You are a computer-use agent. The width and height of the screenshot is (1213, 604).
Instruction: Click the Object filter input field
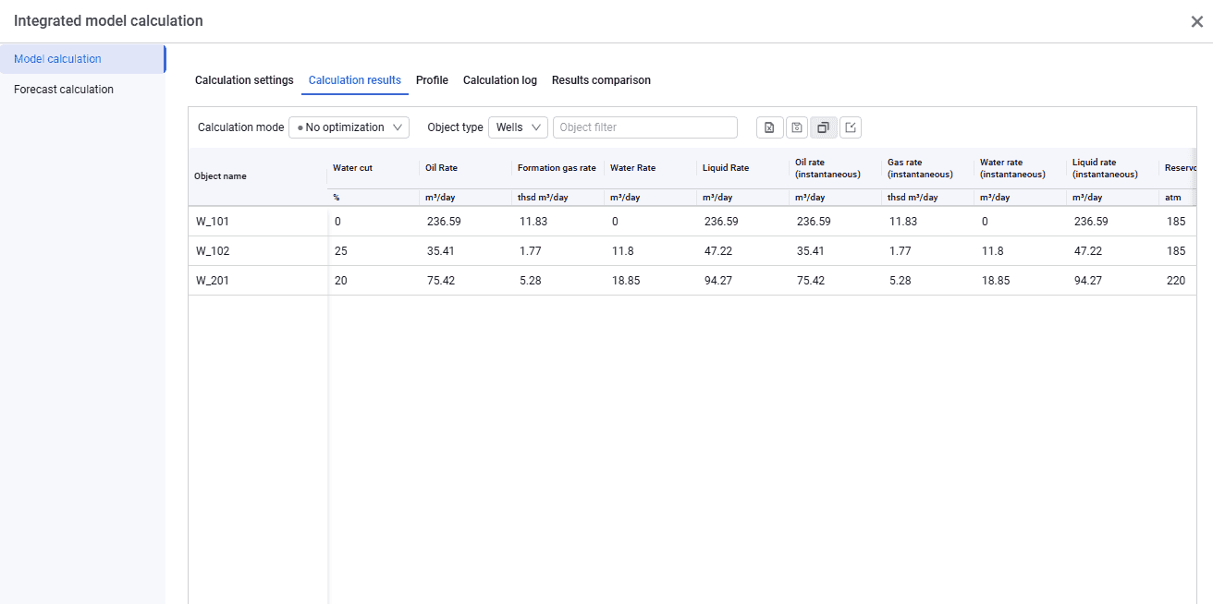click(645, 127)
